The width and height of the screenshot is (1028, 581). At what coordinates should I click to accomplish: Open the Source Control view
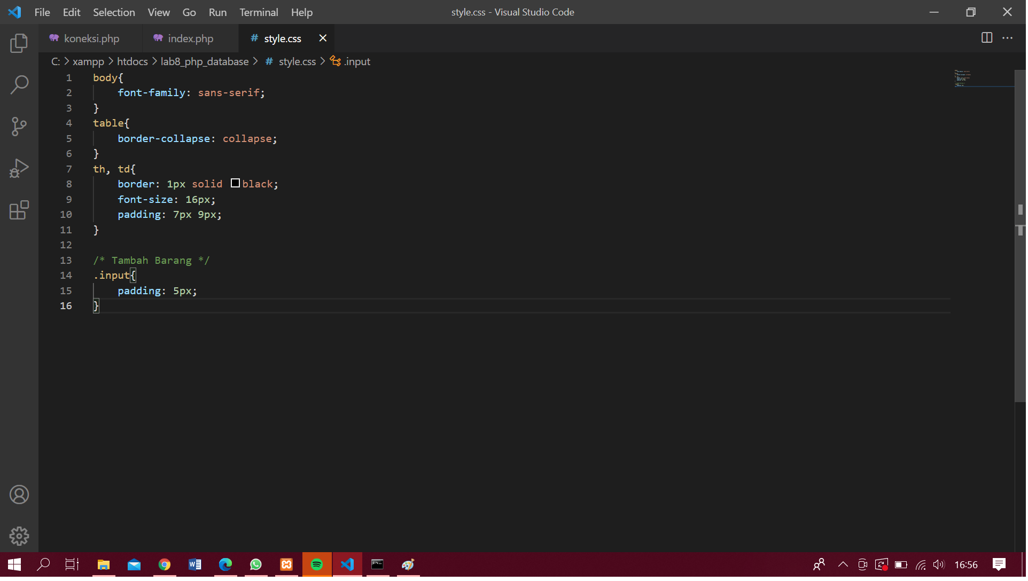tap(19, 127)
